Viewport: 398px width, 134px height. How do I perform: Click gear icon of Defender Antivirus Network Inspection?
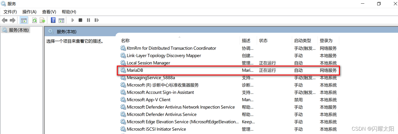coord(123,107)
